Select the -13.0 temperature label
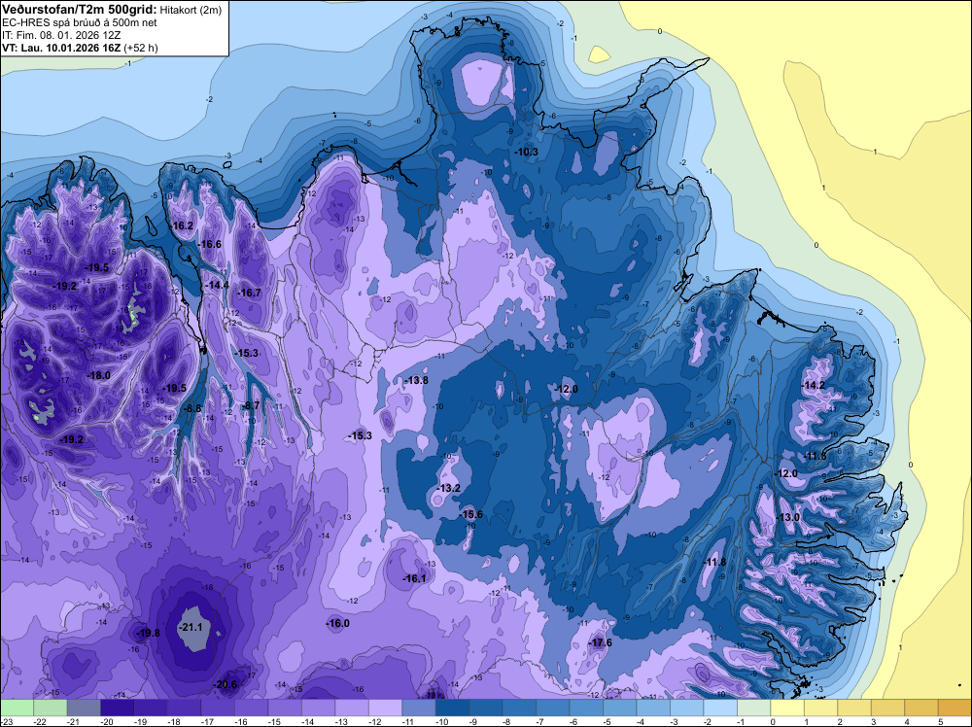972x727 pixels. pos(788,517)
